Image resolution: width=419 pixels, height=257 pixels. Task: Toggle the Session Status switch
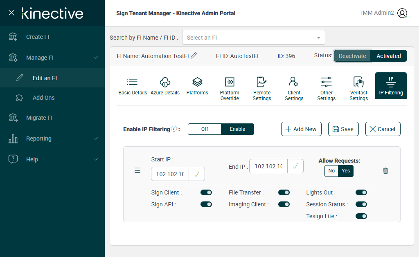coord(361,204)
